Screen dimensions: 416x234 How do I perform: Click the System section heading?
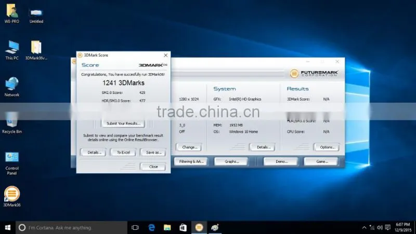(x=225, y=89)
